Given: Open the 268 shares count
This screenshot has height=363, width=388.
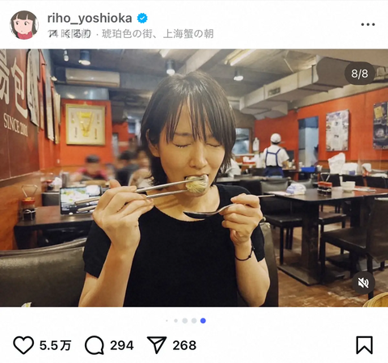Looking at the screenshot, I should click(x=184, y=345).
